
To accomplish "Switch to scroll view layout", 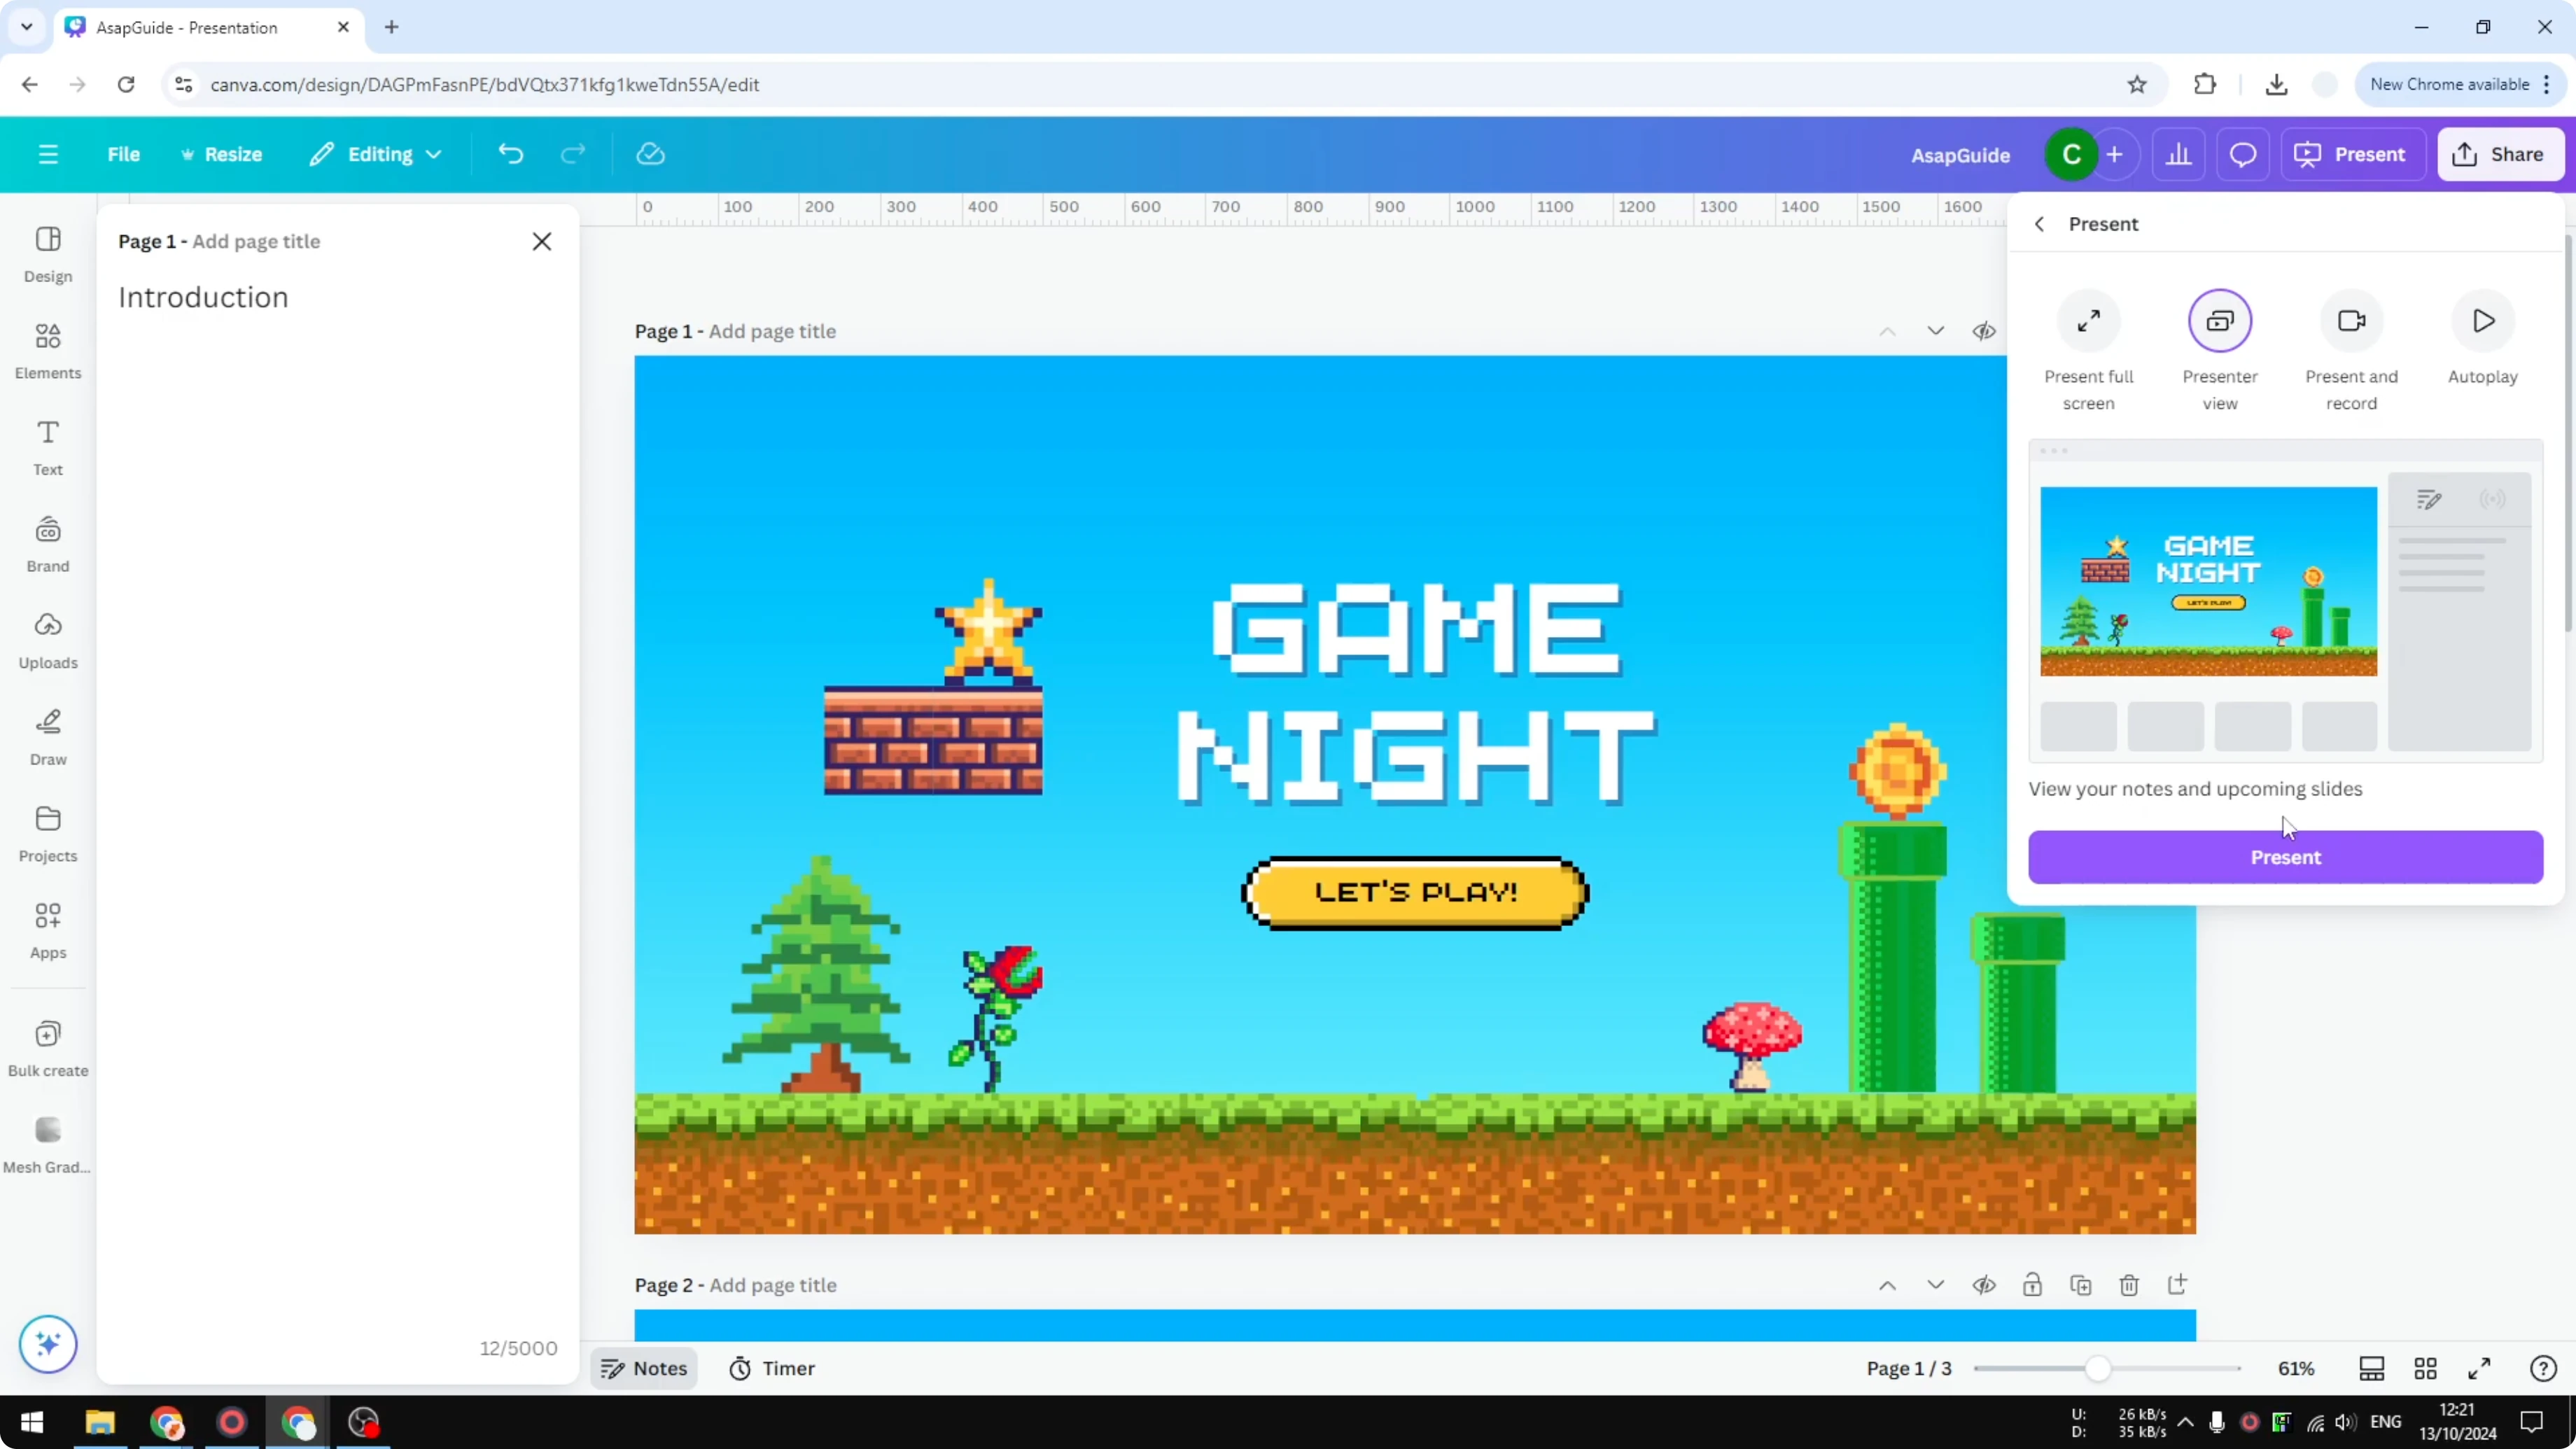I will pyautogui.click(x=2372, y=1368).
